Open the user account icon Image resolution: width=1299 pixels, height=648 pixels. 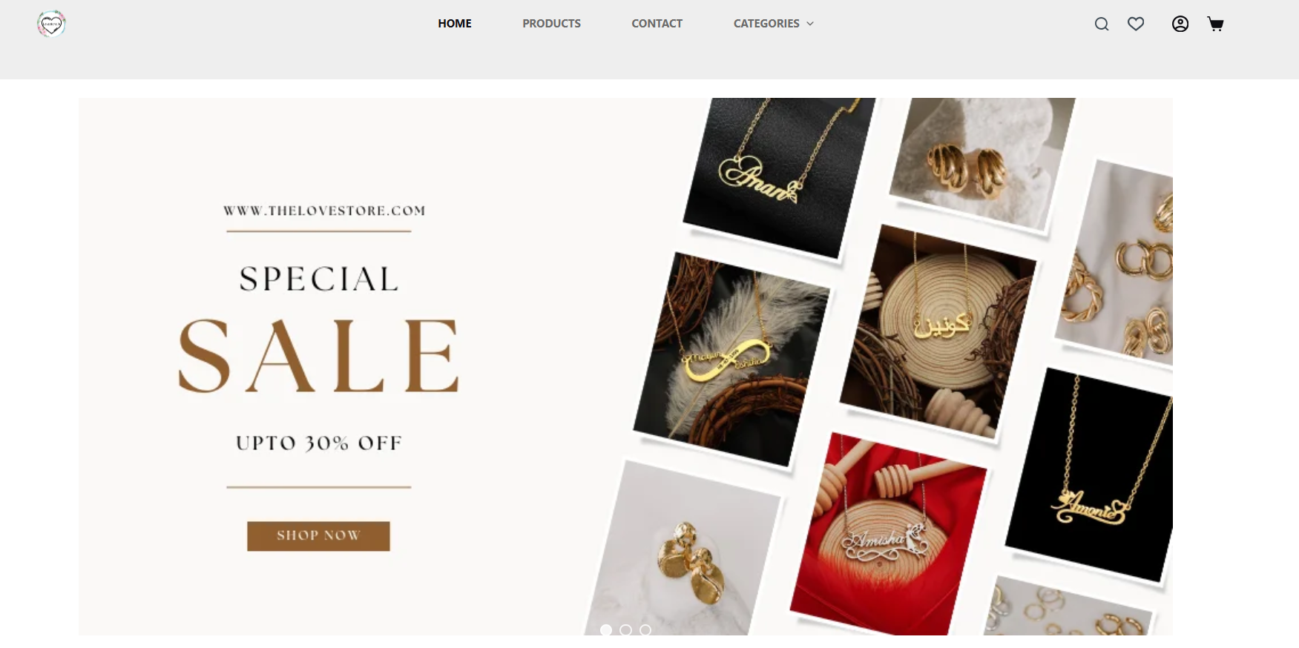click(1180, 24)
